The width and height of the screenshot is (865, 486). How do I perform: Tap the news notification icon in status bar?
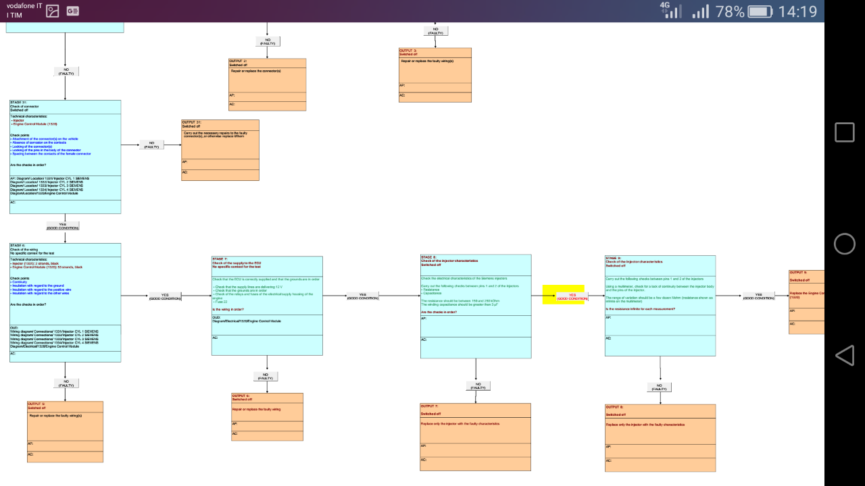[x=72, y=11]
